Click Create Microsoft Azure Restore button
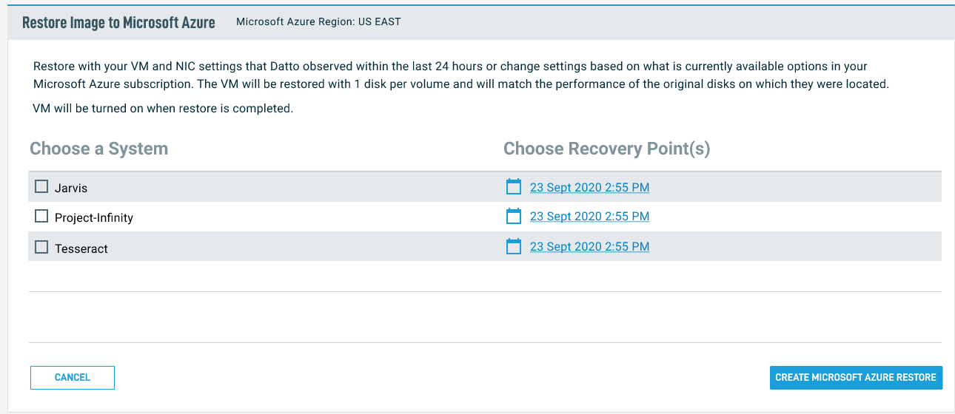Image resolution: width=955 pixels, height=414 pixels. (855, 377)
